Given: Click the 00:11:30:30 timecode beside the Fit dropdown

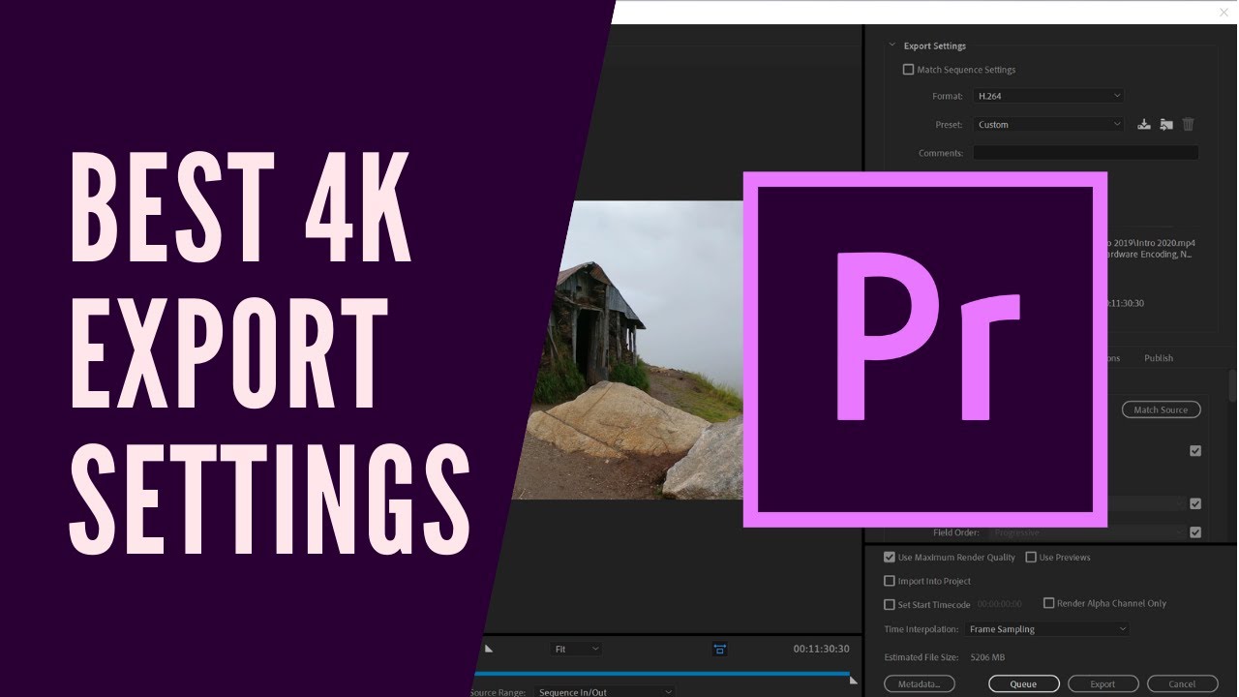Looking at the screenshot, I should pos(821,649).
